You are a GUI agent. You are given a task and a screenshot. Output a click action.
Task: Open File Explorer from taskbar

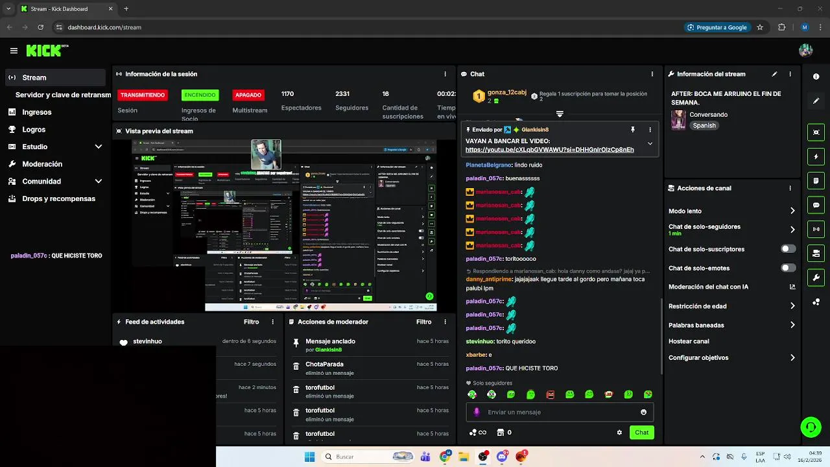click(464, 457)
